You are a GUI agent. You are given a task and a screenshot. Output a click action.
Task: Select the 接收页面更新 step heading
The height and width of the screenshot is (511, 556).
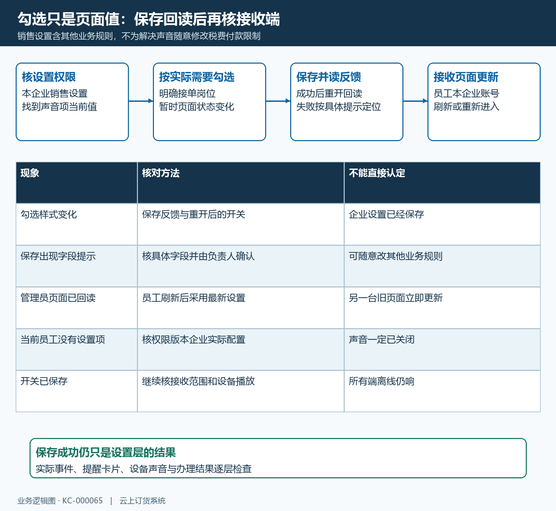pos(466,77)
